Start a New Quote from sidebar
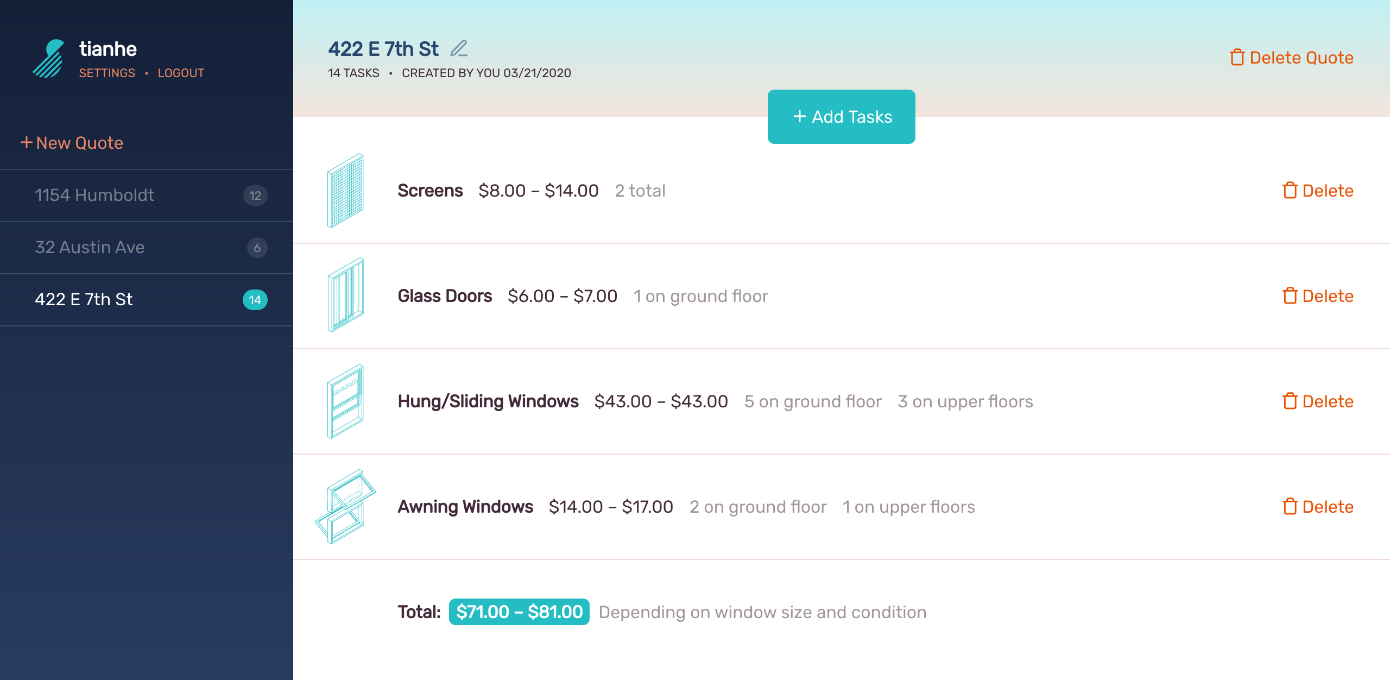The image size is (1390, 680). (x=72, y=143)
